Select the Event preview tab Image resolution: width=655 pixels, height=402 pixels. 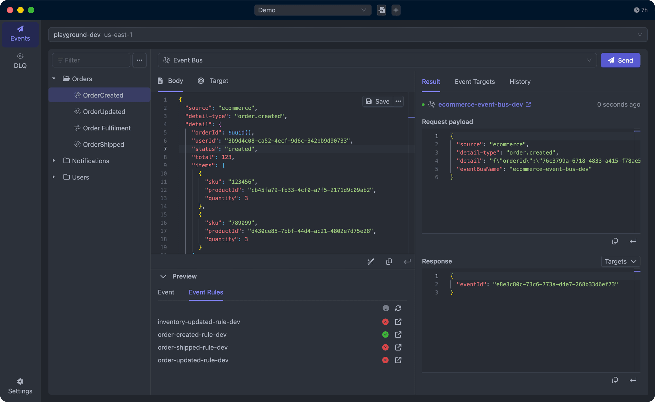(x=166, y=292)
